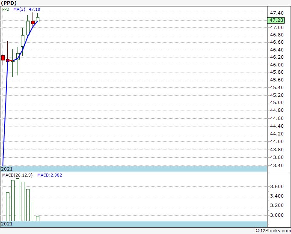Image resolution: width=291 pixels, height=234 pixels.
Task: Click the 46.80 price axis label
Action: [276, 35]
